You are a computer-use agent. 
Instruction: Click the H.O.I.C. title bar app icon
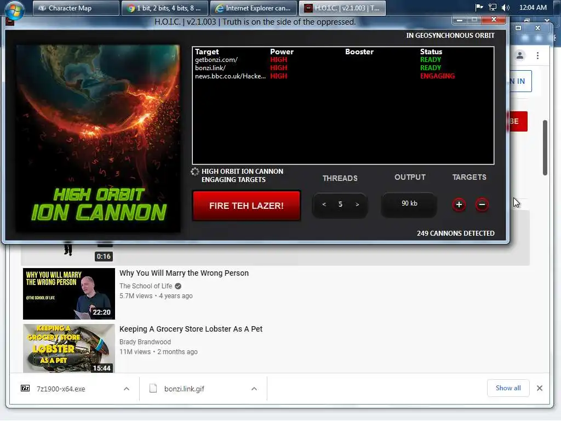click(10, 22)
